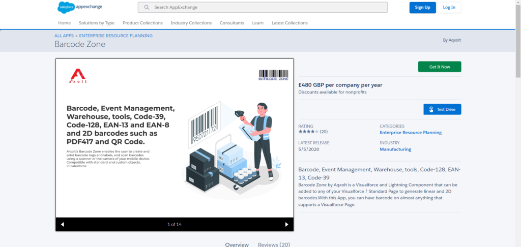Expand Product Collections menu
The height and width of the screenshot is (247, 521).
[142, 23]
